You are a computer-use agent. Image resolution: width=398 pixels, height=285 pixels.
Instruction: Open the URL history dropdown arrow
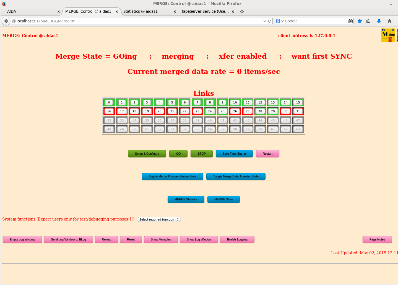pos(265,21)
